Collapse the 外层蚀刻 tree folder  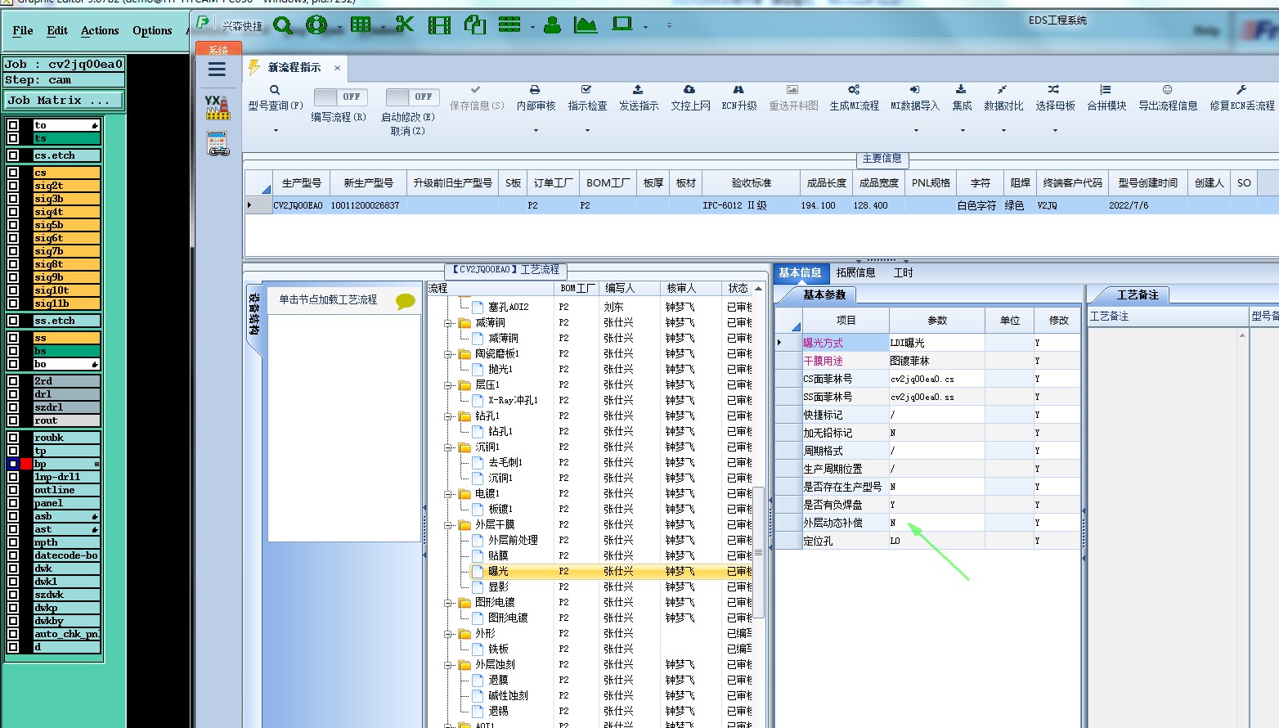448,665
